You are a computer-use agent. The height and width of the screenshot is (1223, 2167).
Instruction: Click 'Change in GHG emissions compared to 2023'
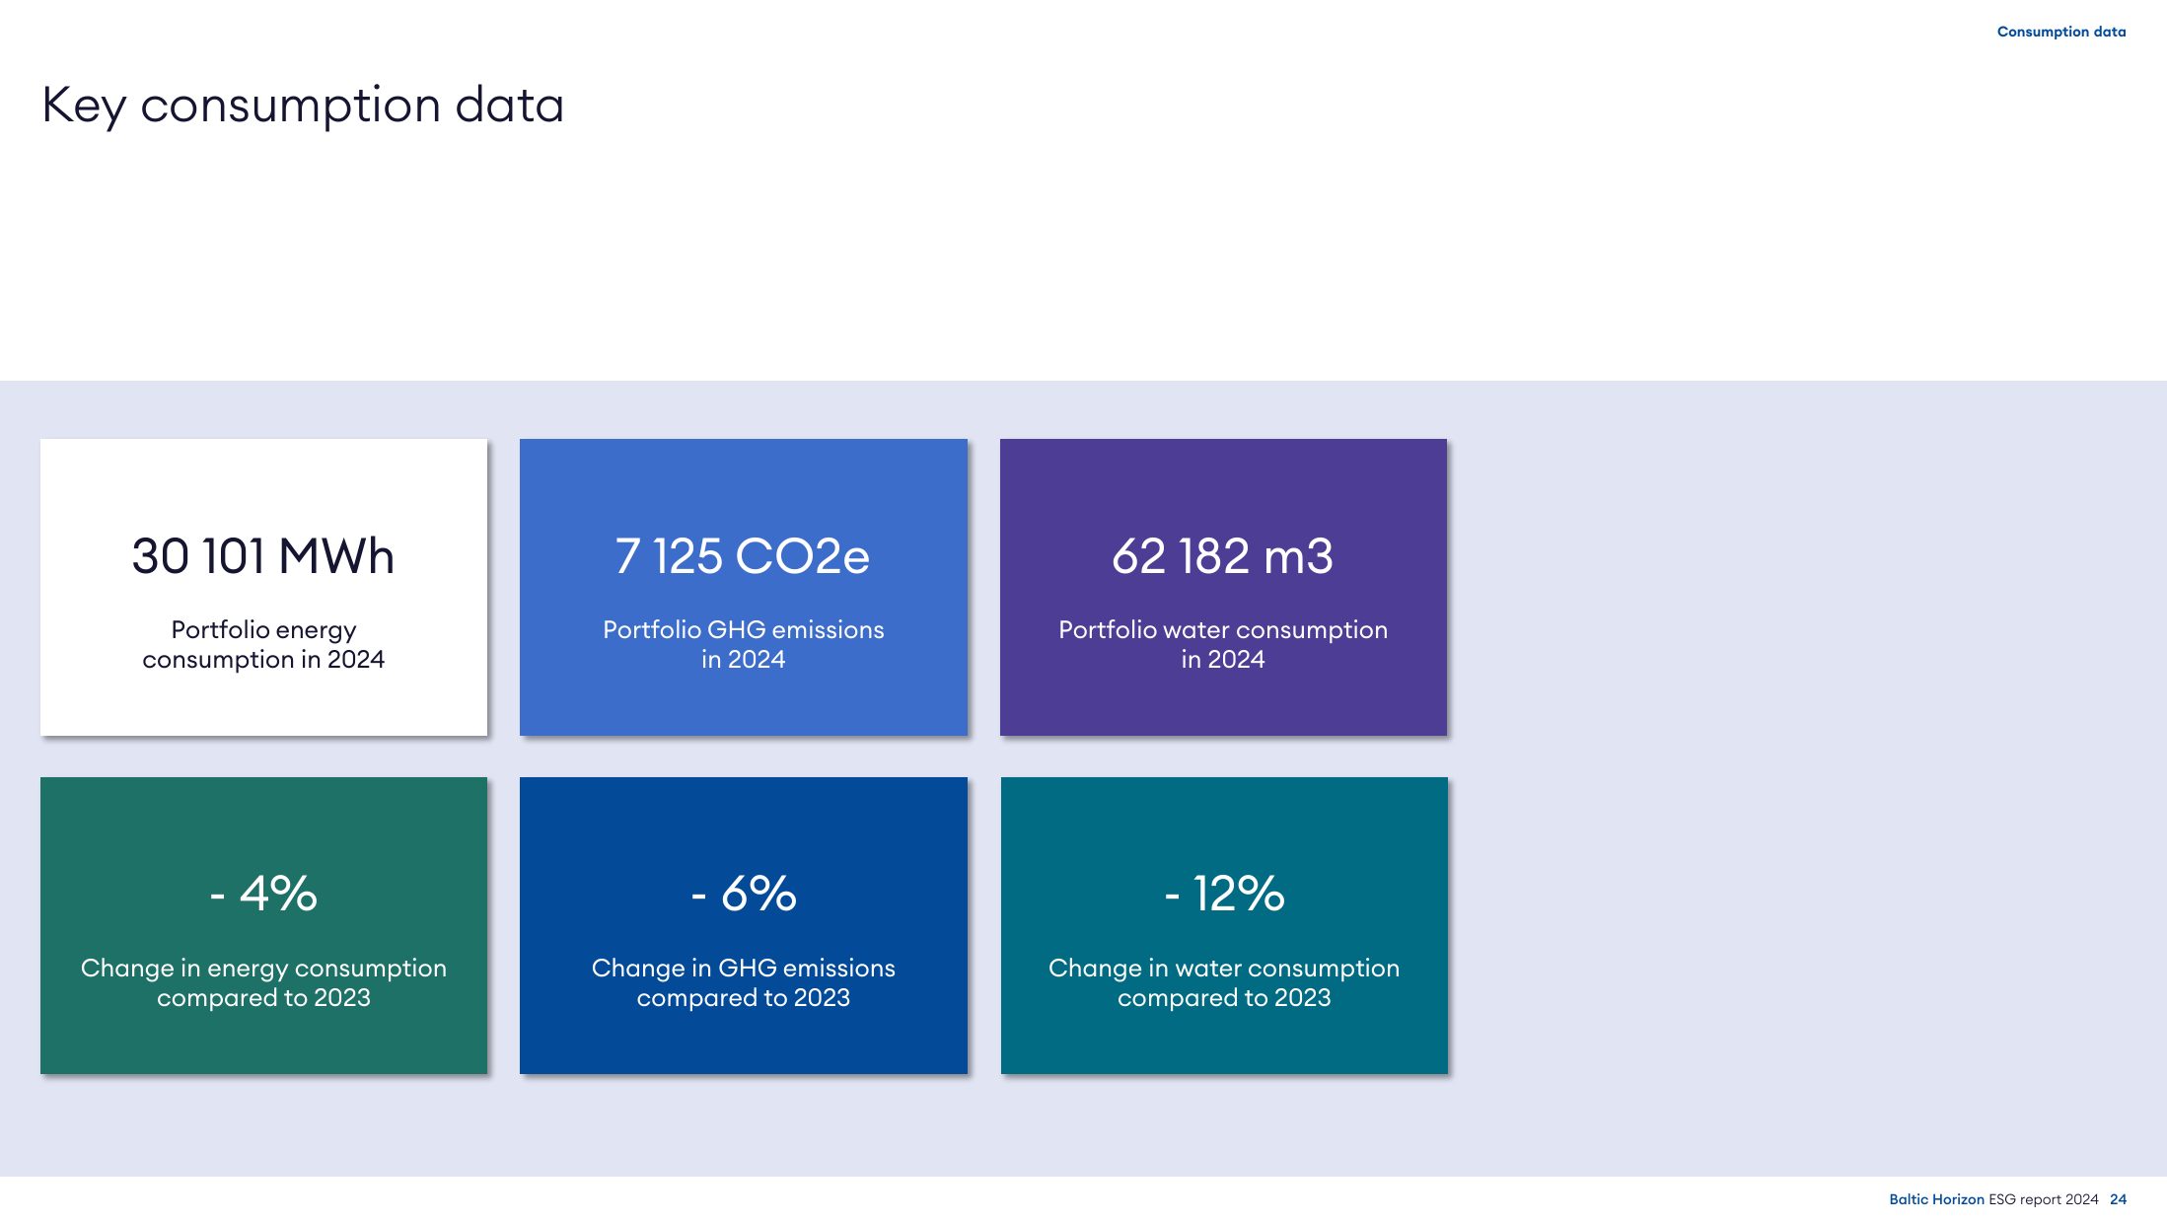(743, 982)
